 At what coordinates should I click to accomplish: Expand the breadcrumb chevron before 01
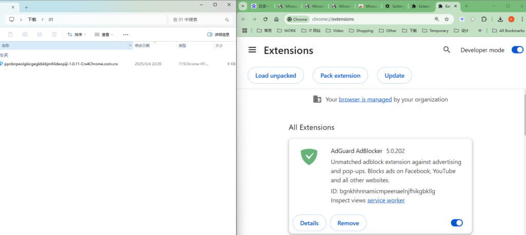pos(42,19)
